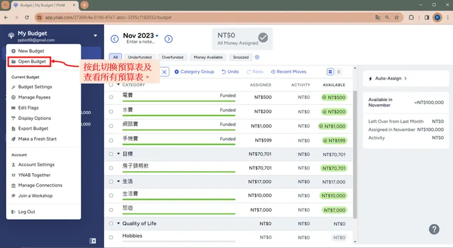Screen dimensions: 453x248
Task: Close the search box with X
Action: click(x=165, y=72)
